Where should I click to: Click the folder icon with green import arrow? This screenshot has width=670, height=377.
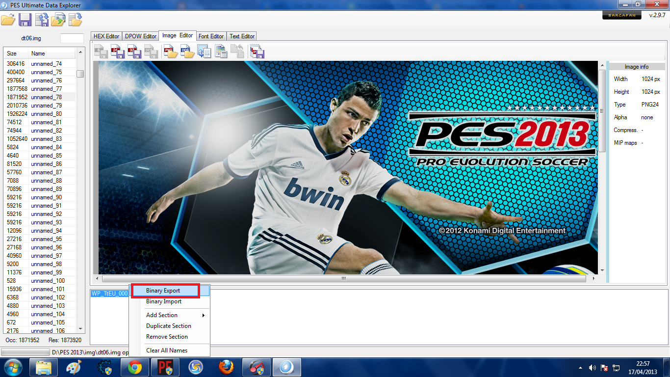[58, 20]
